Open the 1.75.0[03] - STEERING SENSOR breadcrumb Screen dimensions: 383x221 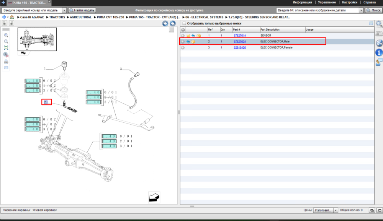tap(259, 17)
